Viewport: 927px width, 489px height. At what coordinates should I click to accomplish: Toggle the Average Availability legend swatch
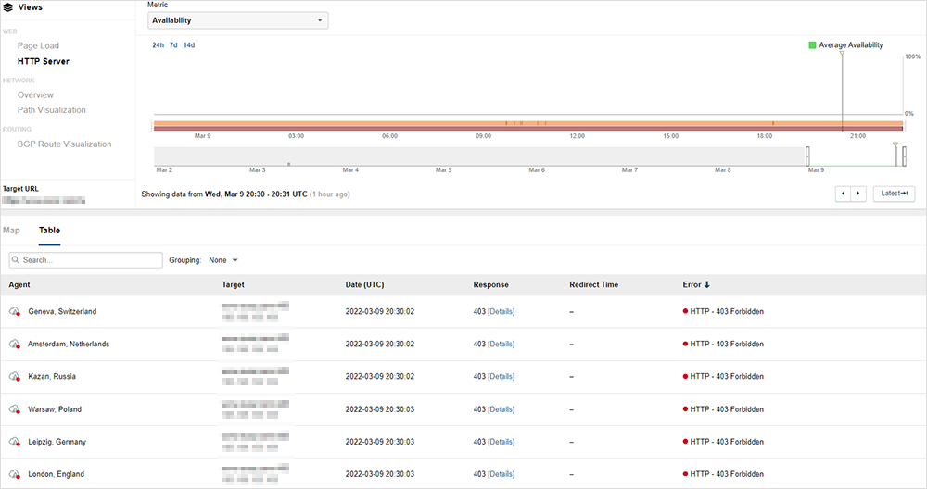click(812, 44)
